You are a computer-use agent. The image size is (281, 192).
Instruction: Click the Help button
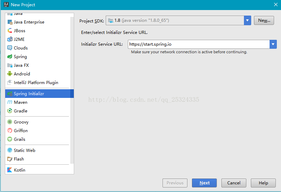click(x=263, y=183)
